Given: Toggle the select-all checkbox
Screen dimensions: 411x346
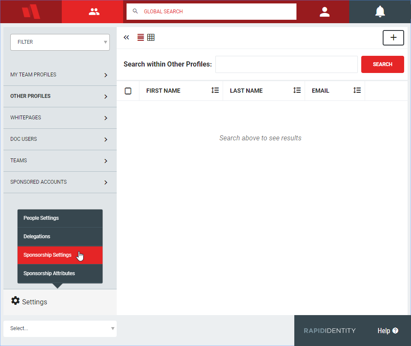Looking at the screenshot, I should (x=128, y=91).
